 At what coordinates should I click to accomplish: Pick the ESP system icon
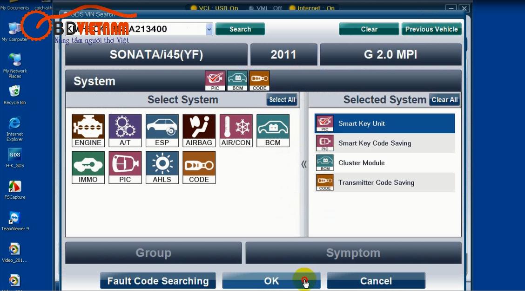162,130
